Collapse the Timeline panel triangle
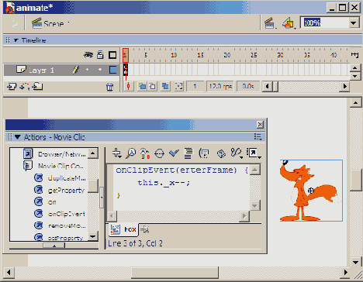Screen dimensions: 363x282 tap(16, 40)
